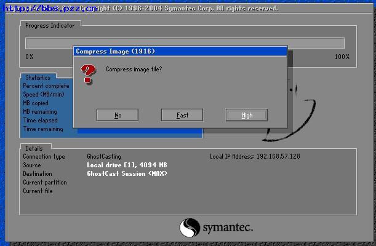Click the 'Connection type' label

(44, 157)
